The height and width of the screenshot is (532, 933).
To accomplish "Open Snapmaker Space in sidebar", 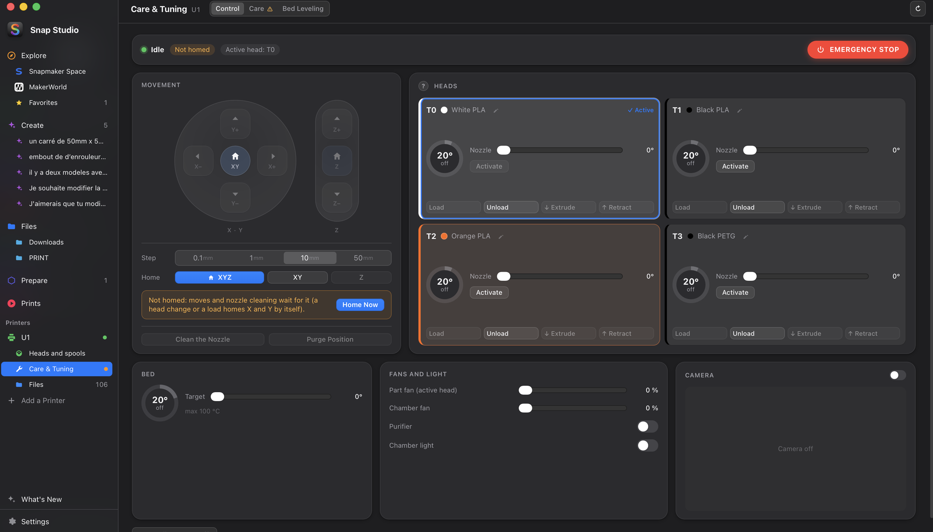I will pos(57,71).
